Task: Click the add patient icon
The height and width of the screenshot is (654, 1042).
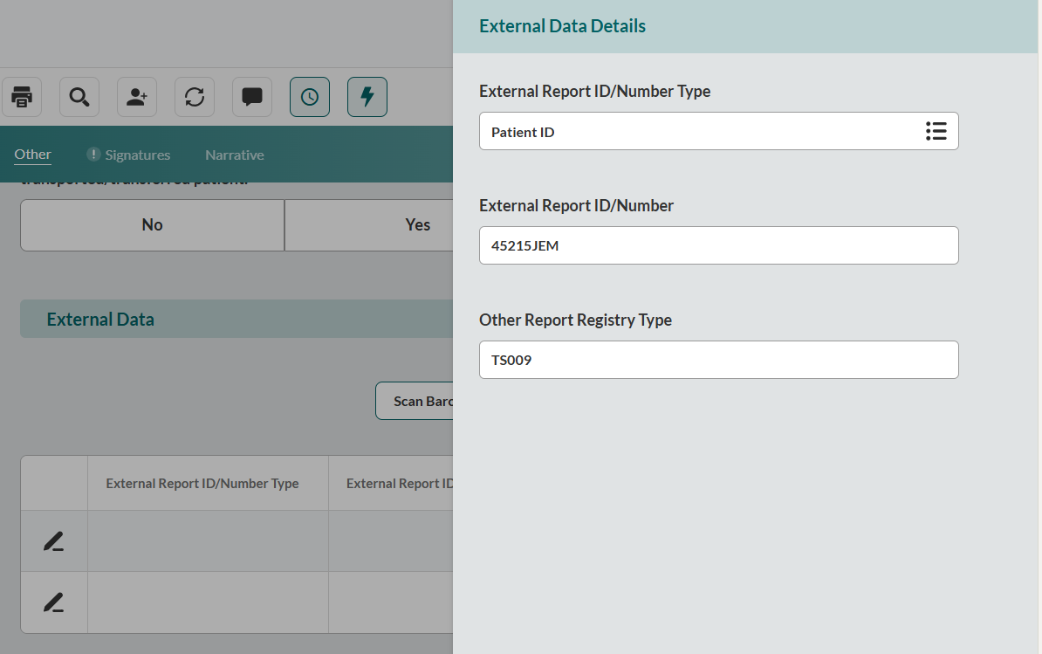Action: (137, 97)
